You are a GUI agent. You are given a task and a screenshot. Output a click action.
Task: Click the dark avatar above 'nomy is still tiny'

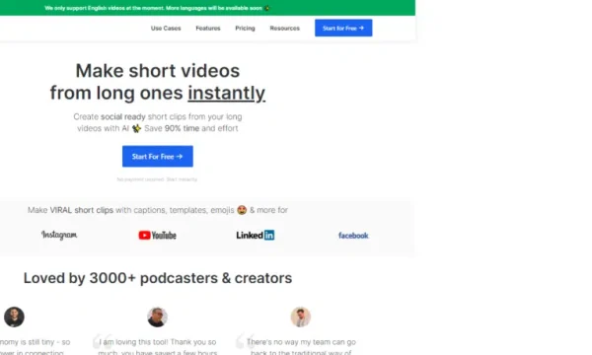[x=15, y=317]
